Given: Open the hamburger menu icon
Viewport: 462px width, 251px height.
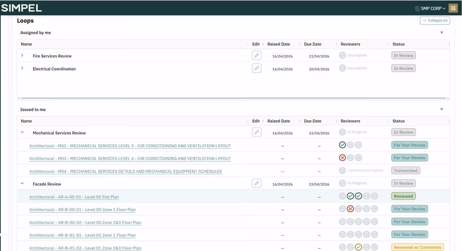Looking at the screenshot, I should coord(453,8).
